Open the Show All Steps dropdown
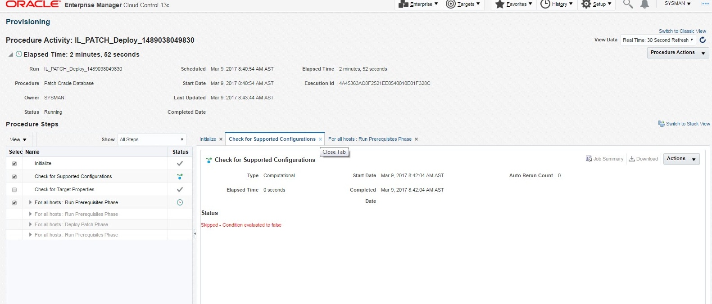The image size is (712, 304). pyautogui.click(x=151, y=139)
